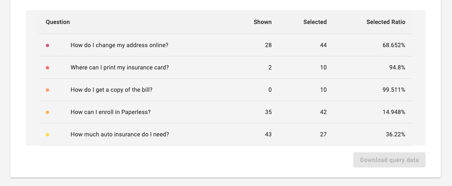Sort by the Selected column header
Screen dimensions: 452x186
315,22
